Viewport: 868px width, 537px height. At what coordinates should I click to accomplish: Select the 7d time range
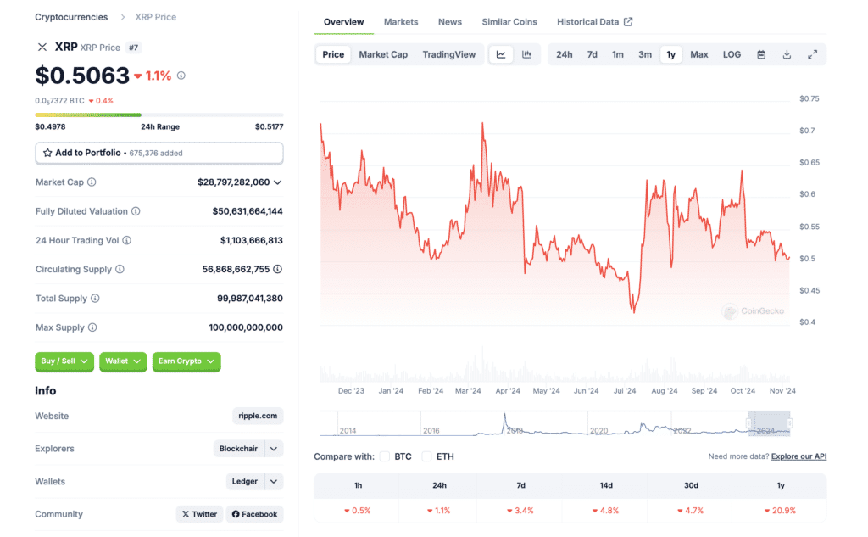pyautogui.click(x=593, y=54)
